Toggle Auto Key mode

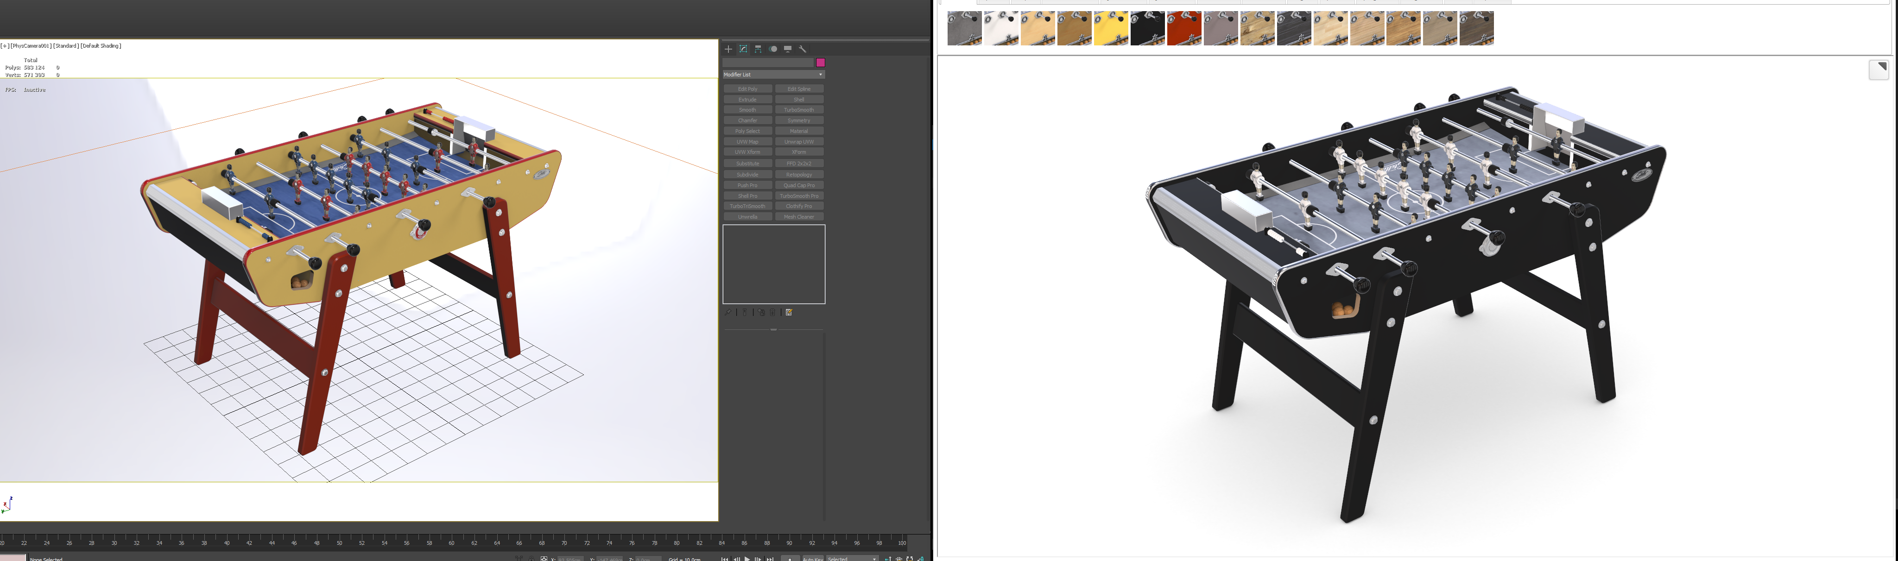point(813,558)
